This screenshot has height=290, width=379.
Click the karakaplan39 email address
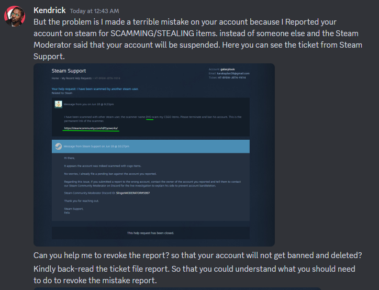tap(233, 73)
